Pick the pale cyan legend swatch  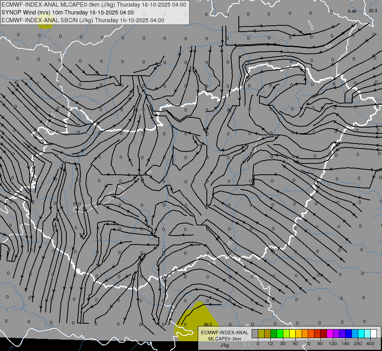(368, 333)
